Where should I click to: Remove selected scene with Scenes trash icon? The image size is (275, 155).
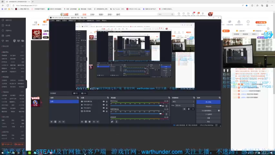(x=55, y=122)
